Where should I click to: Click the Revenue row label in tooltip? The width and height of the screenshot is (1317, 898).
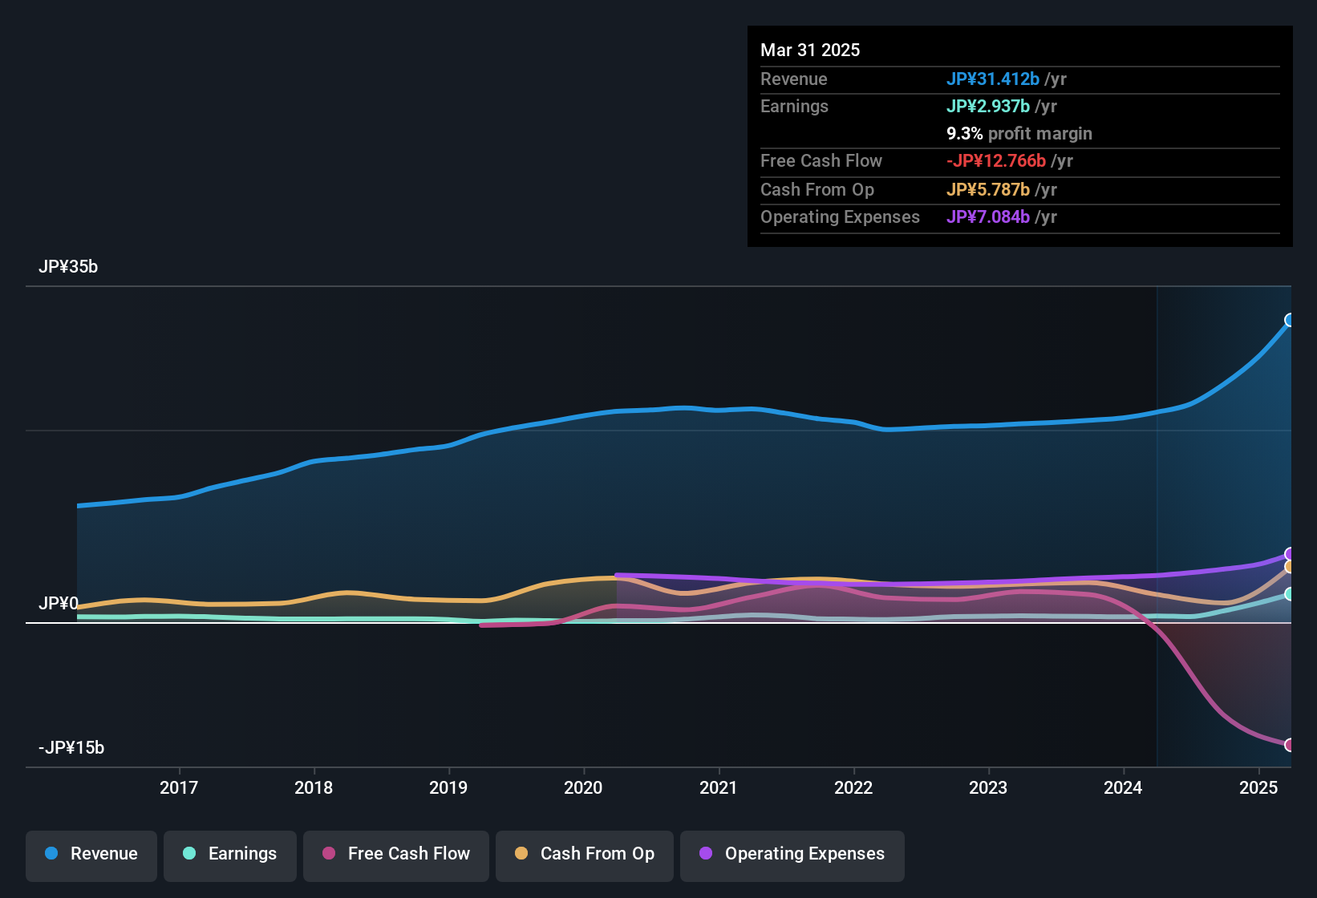pyautogui.click(x=794, y=79)
